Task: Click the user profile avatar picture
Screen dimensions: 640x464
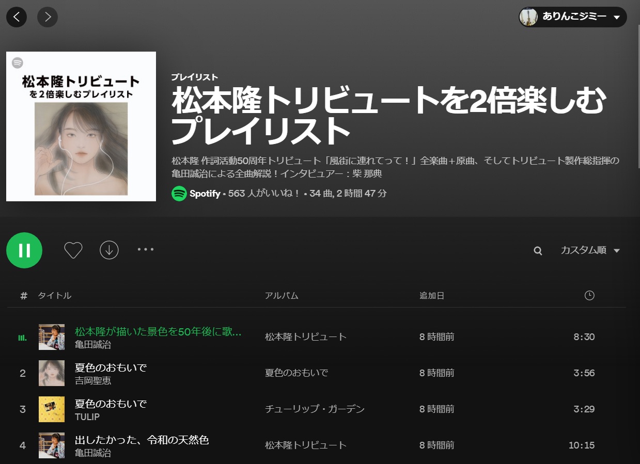Action: pyautogui.click(x=528, y=17)
